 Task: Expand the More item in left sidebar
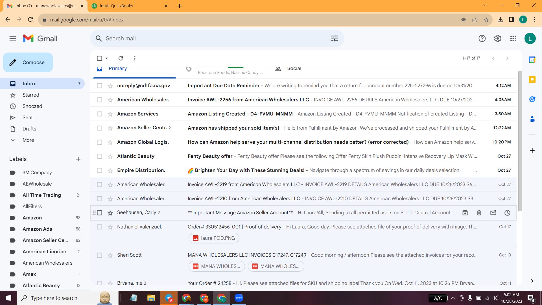tap(28, 140)
